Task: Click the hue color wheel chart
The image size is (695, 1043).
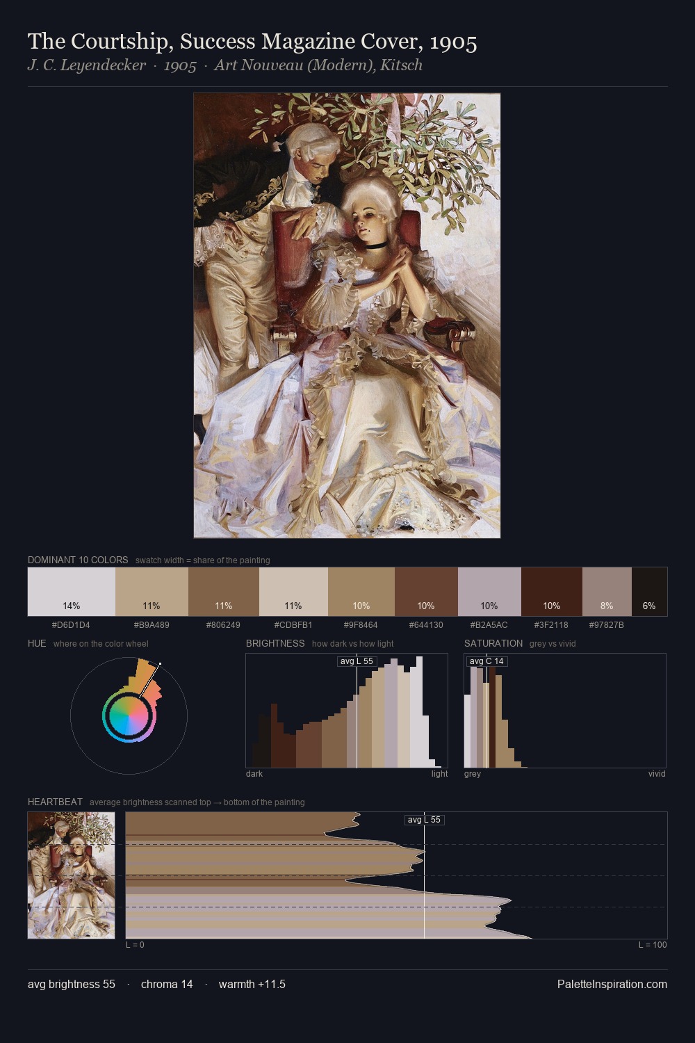Action: click(x=129, y=715)
